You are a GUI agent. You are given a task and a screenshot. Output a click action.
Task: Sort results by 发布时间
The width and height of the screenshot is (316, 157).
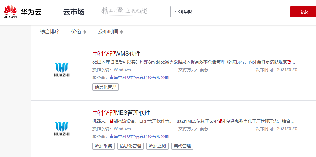(108, 32)
